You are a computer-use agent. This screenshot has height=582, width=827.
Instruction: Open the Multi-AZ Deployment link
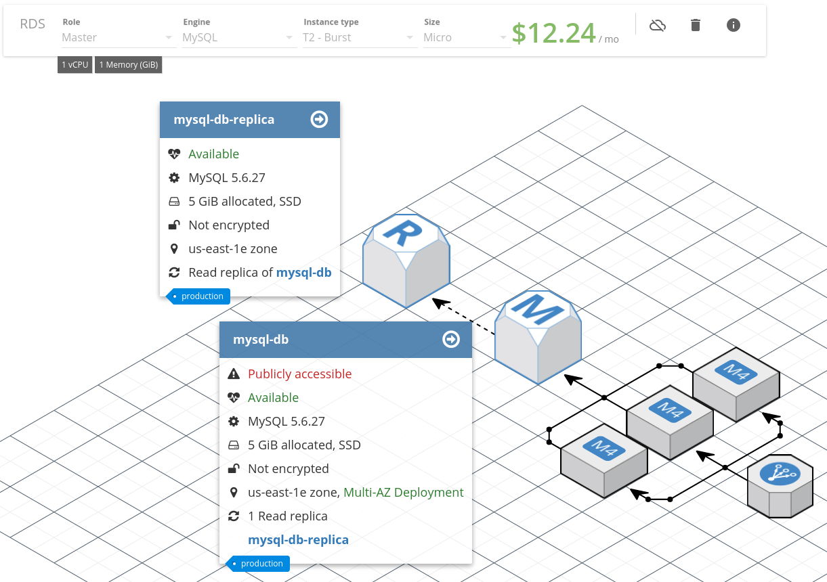click(403, 492)
